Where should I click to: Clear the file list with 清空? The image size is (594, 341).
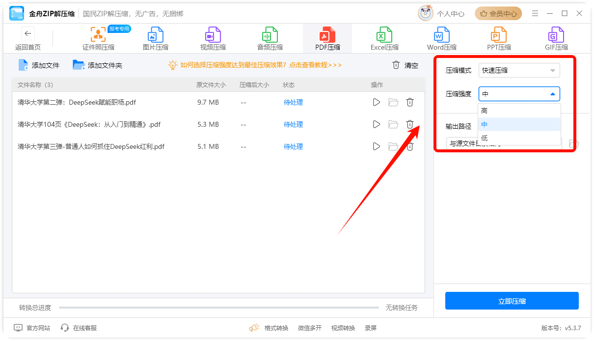pyautogui.click(x=405, y=65)
